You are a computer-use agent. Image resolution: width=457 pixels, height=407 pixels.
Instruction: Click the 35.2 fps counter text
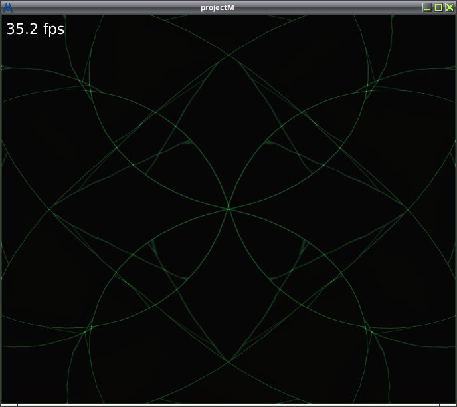(35, 29)
